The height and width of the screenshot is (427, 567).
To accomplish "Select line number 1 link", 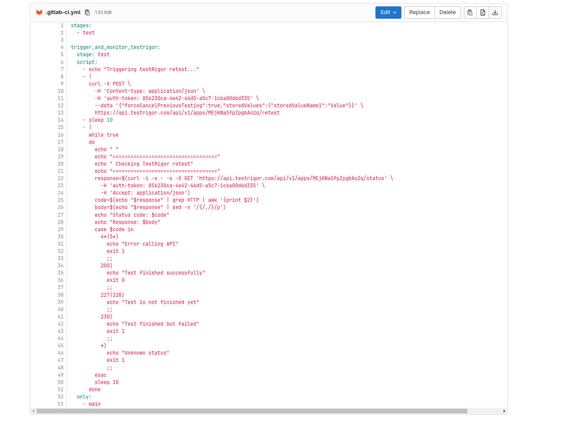I will (x=62, y=26).
